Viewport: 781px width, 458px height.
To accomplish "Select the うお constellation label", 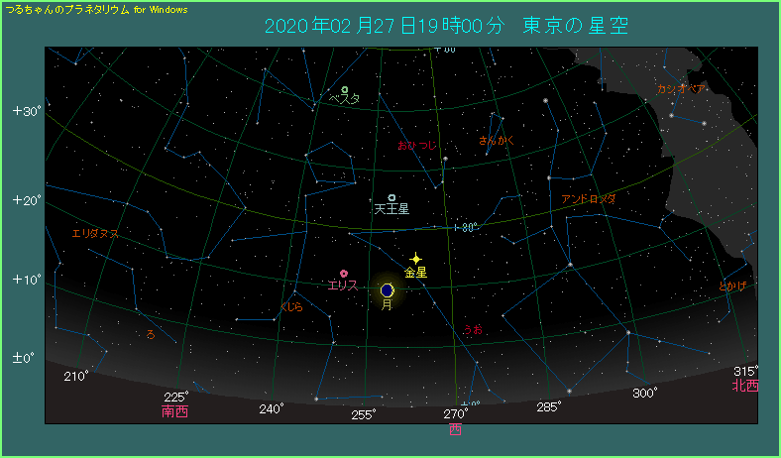I will click(x=472, y=329).
